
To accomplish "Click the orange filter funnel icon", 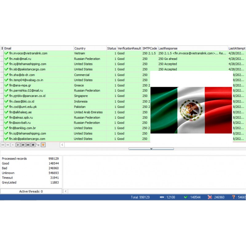I will (x=43, y=145).
